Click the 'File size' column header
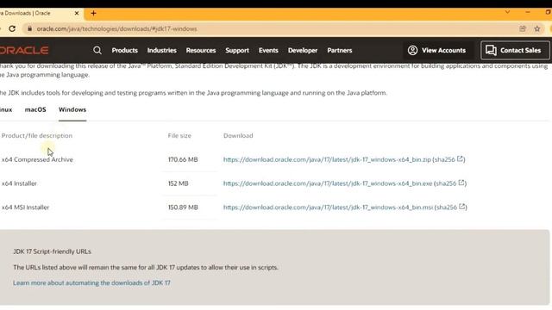 pyautogui.click(x=179, y=136)
